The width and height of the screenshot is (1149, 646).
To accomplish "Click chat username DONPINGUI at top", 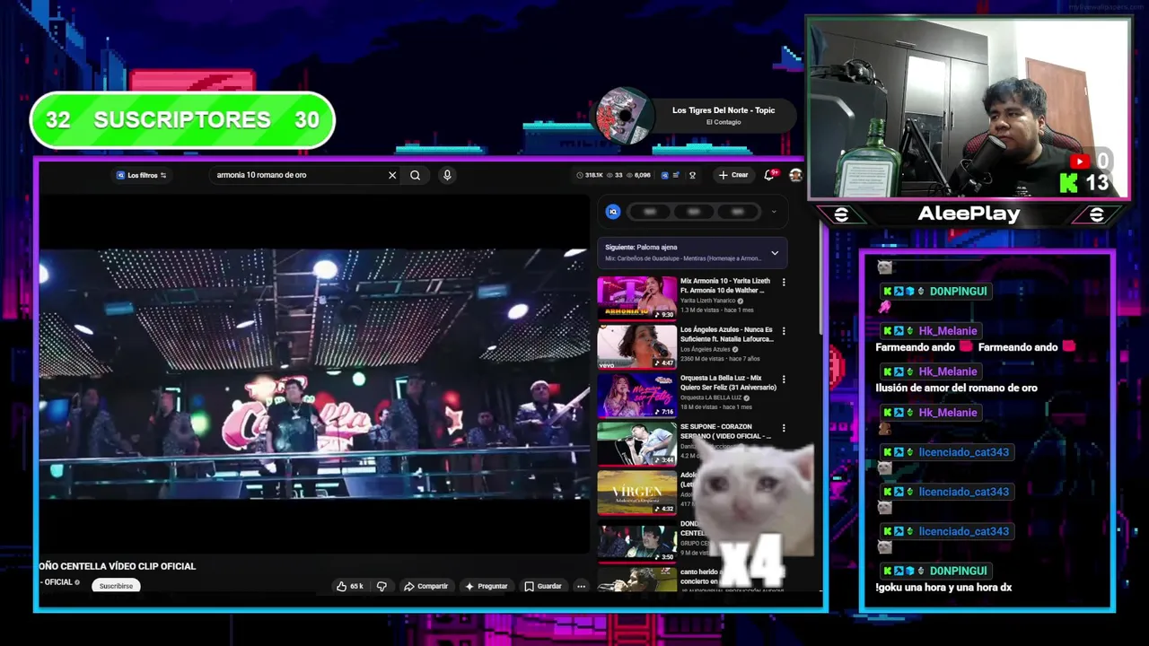I will point(958,291).
